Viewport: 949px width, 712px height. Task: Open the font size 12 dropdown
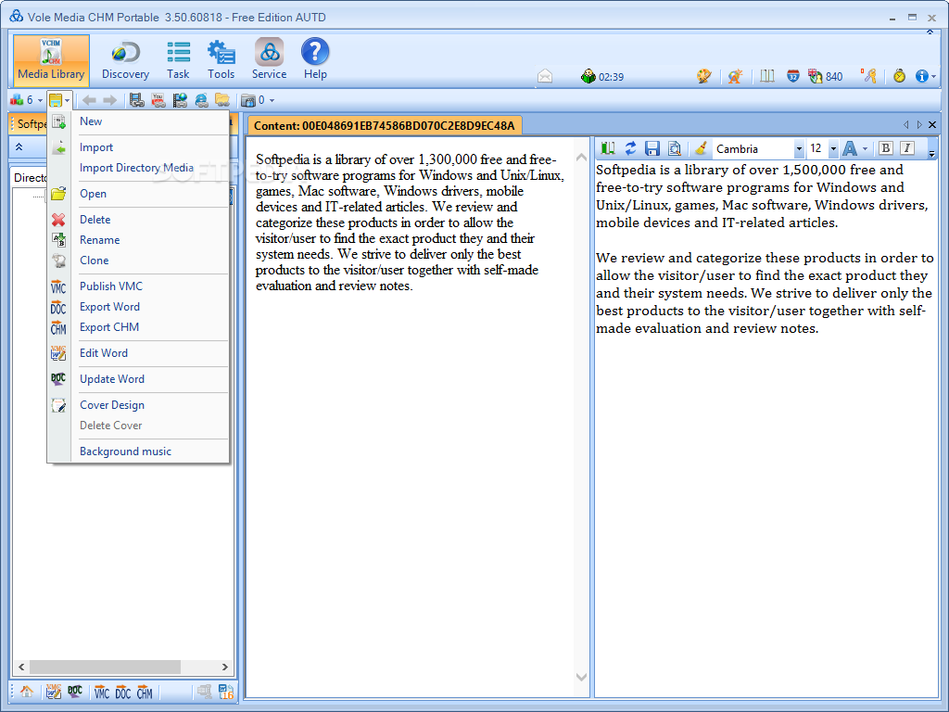point(833,149)
